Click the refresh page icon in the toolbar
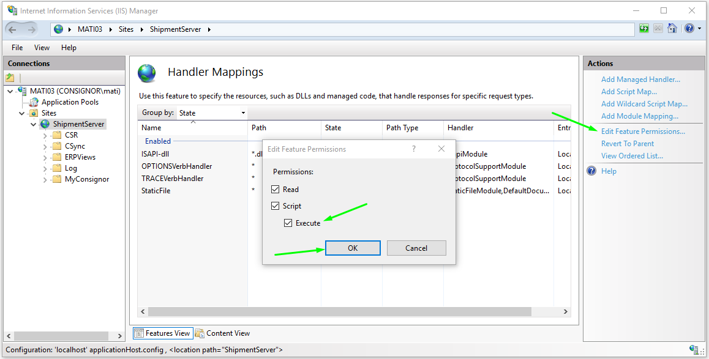 pyautogui.click(x=643, y=29)
